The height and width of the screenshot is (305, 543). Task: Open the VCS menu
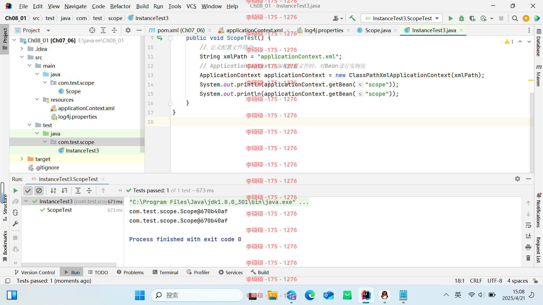pos(191,6)
